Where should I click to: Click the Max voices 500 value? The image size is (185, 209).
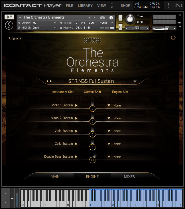pyautogui.click(x=91, y=23)
